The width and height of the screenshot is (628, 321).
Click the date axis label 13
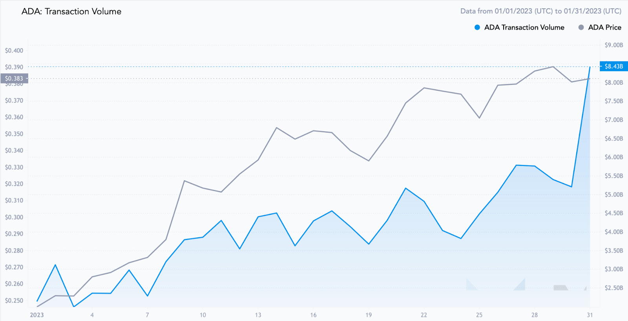(x=258, y=315)
